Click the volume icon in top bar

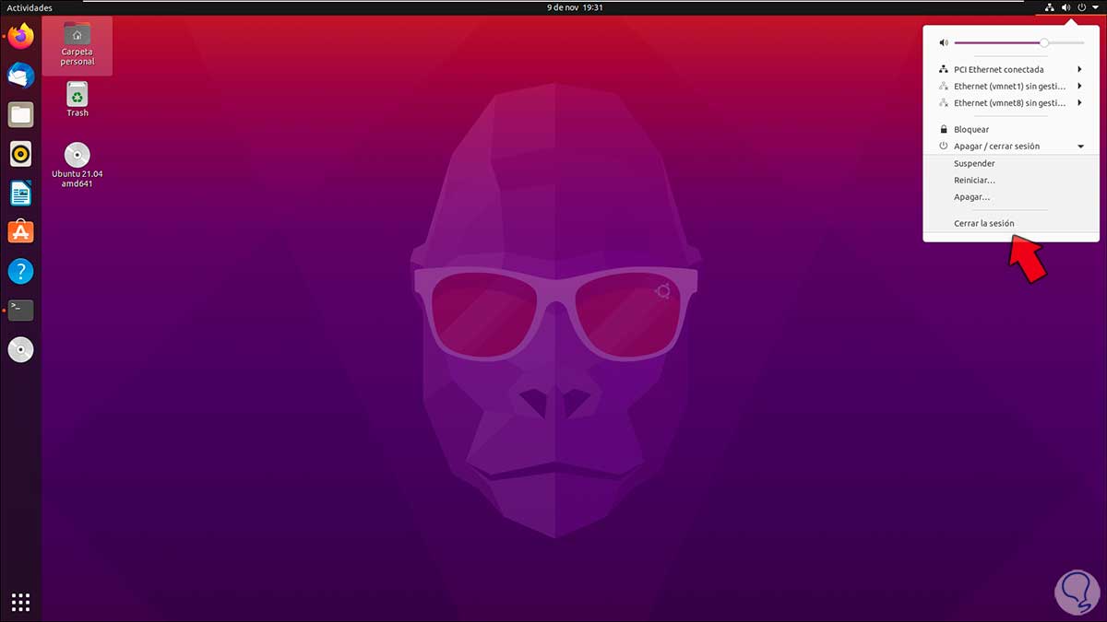(x=1066, y=7)
